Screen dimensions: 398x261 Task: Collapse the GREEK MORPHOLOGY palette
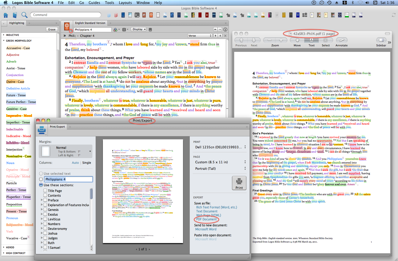(x=4, y=41)
